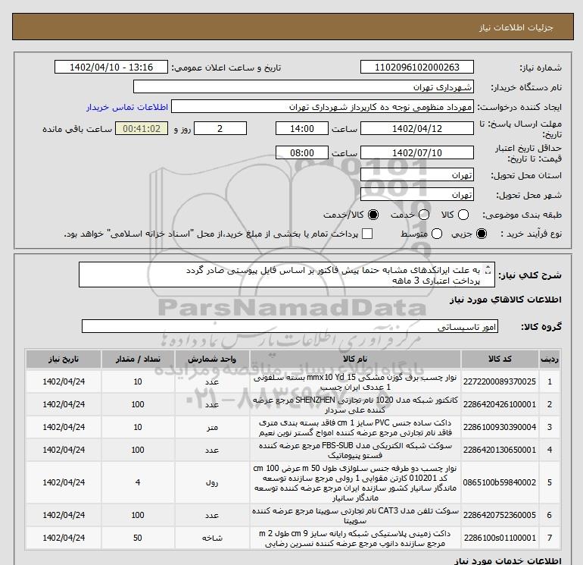Click product code 2286420130650001
The image size is (583, 565).
pos(500,450)
